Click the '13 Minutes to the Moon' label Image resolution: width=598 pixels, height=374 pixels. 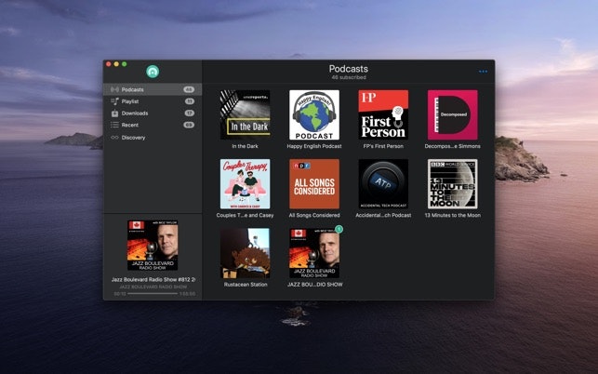coord(453,215)
